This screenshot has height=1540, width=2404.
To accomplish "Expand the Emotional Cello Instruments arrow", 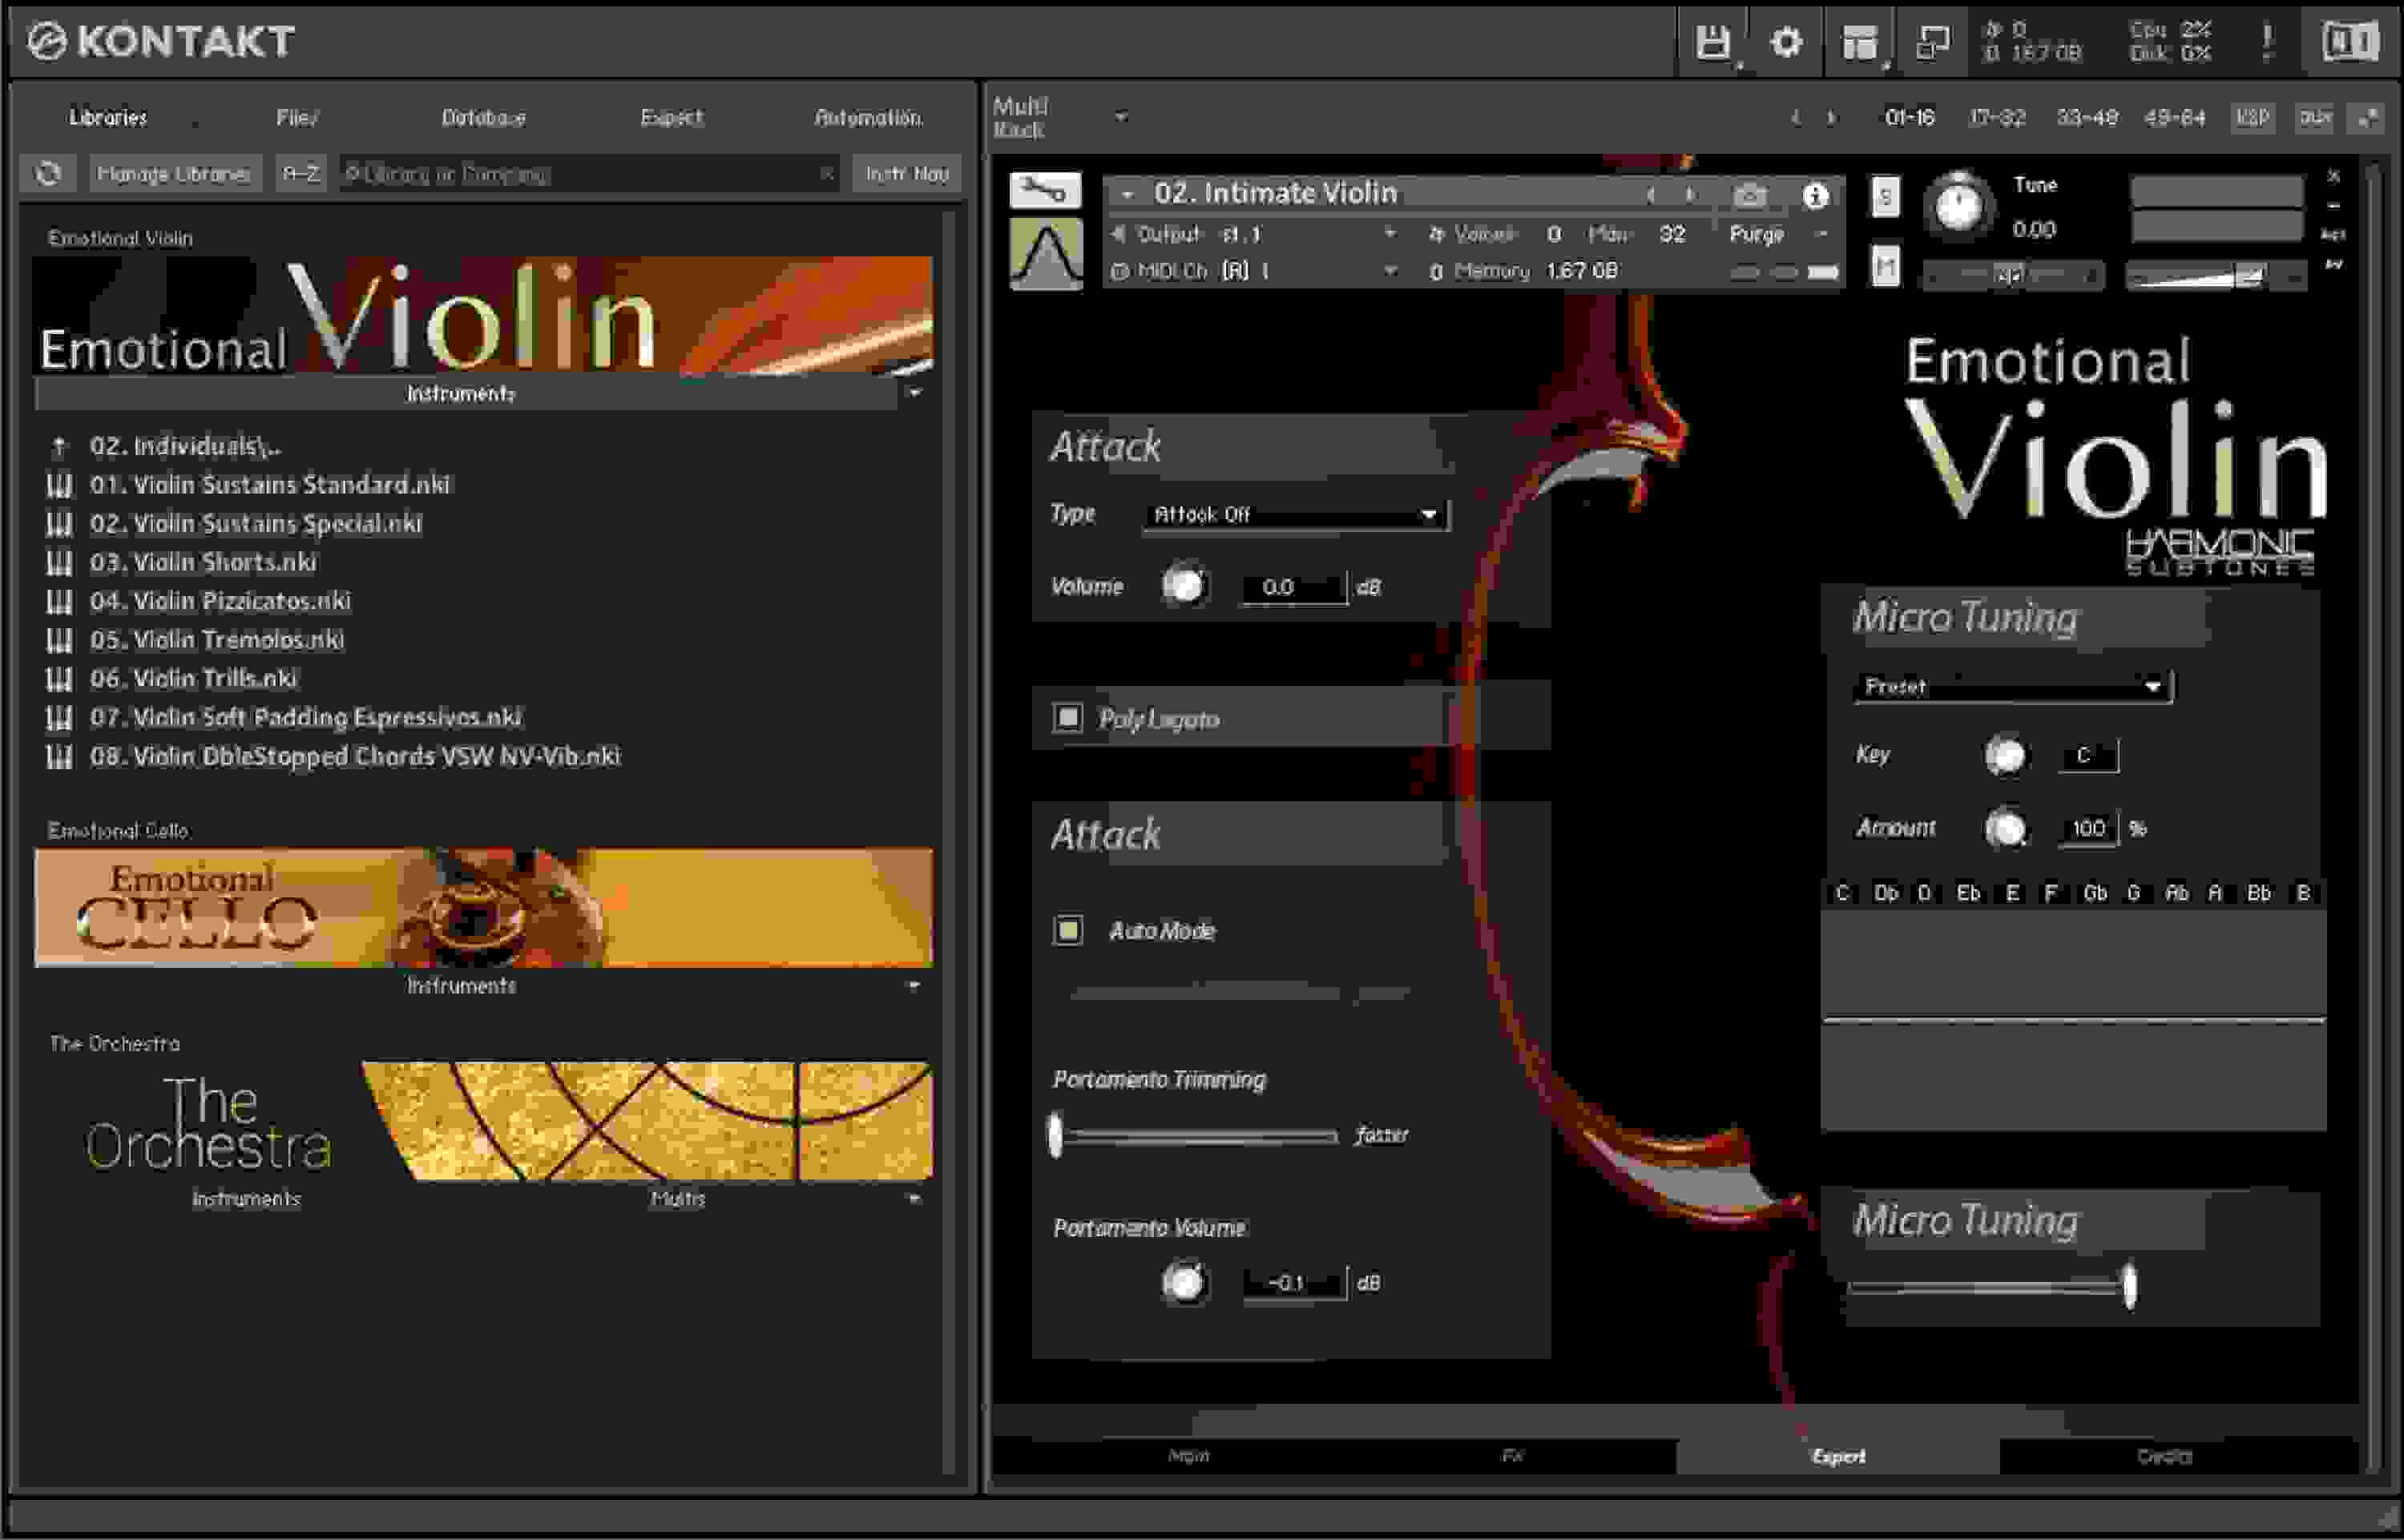I will (x=914, y=985).
